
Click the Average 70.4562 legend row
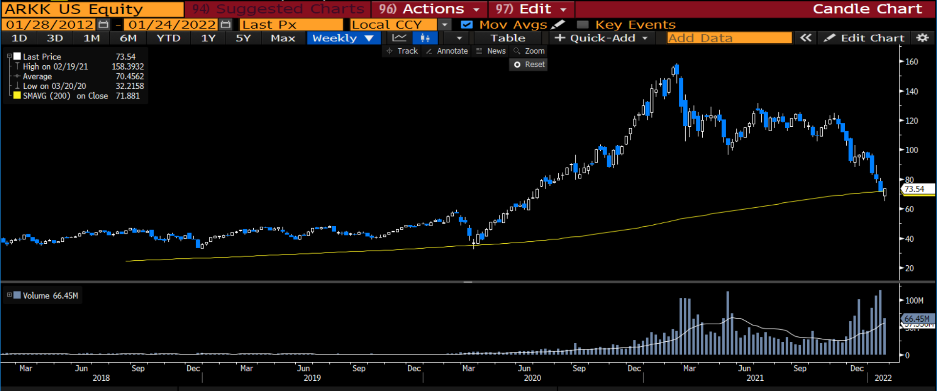[80, 76]
